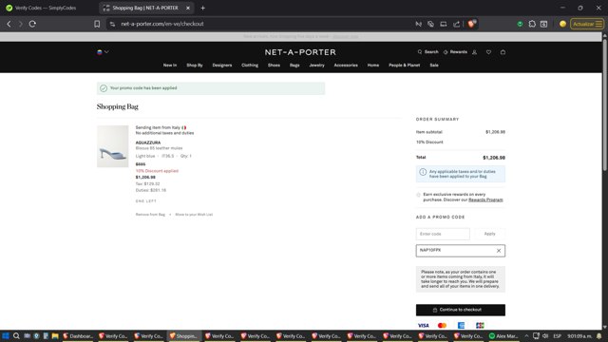This screenshot has height=342, width=608.
Task: Open the AQUAZZURA product name
Action: tap(148, 142)
